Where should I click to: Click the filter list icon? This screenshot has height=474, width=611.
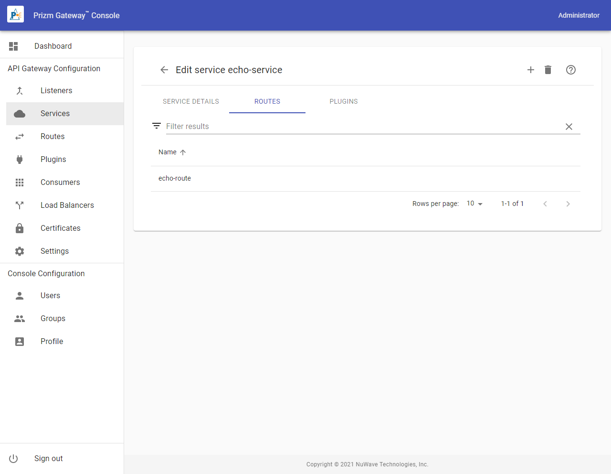(x=157, y=126)
